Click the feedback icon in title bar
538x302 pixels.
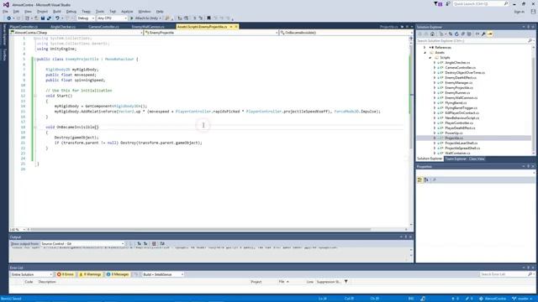448,3
